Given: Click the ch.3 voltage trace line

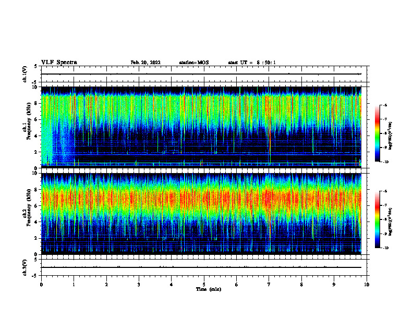Looking at the screenshot, I should click(201, 267).
